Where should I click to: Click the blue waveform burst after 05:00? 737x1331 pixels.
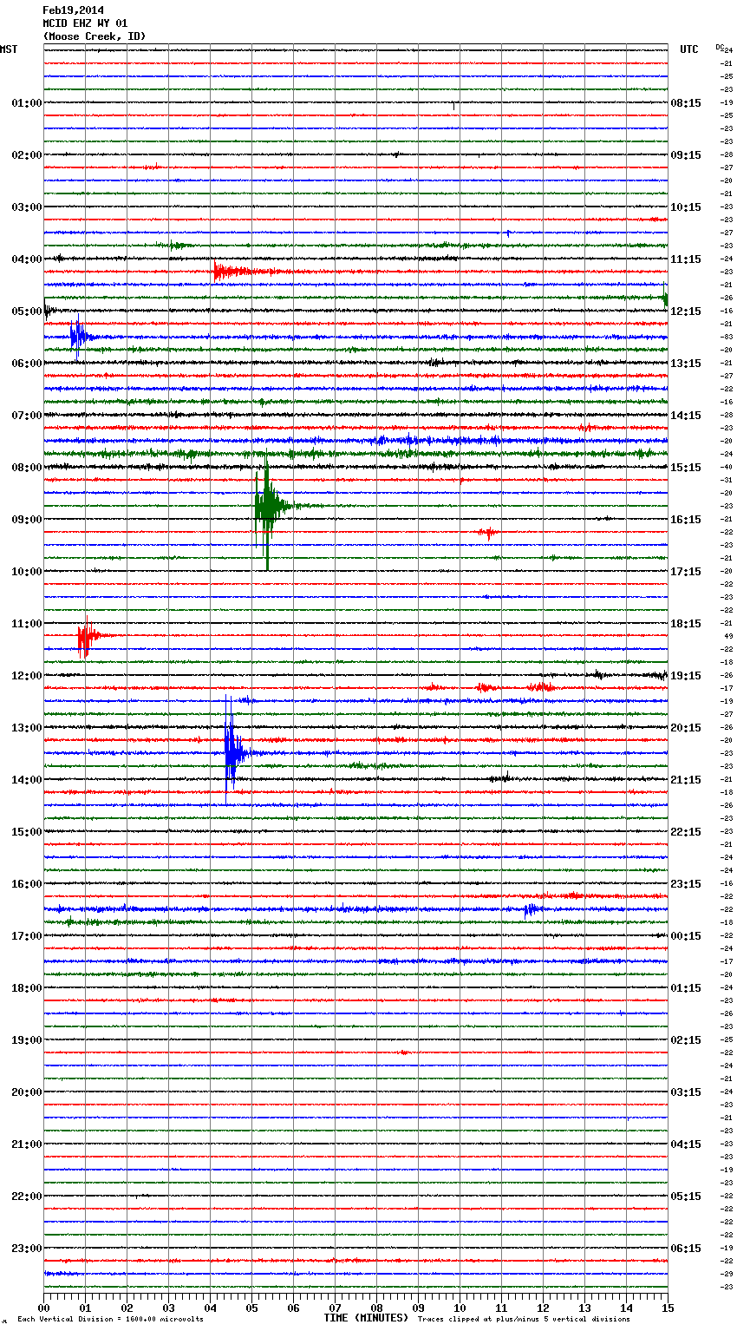point(80,336)
